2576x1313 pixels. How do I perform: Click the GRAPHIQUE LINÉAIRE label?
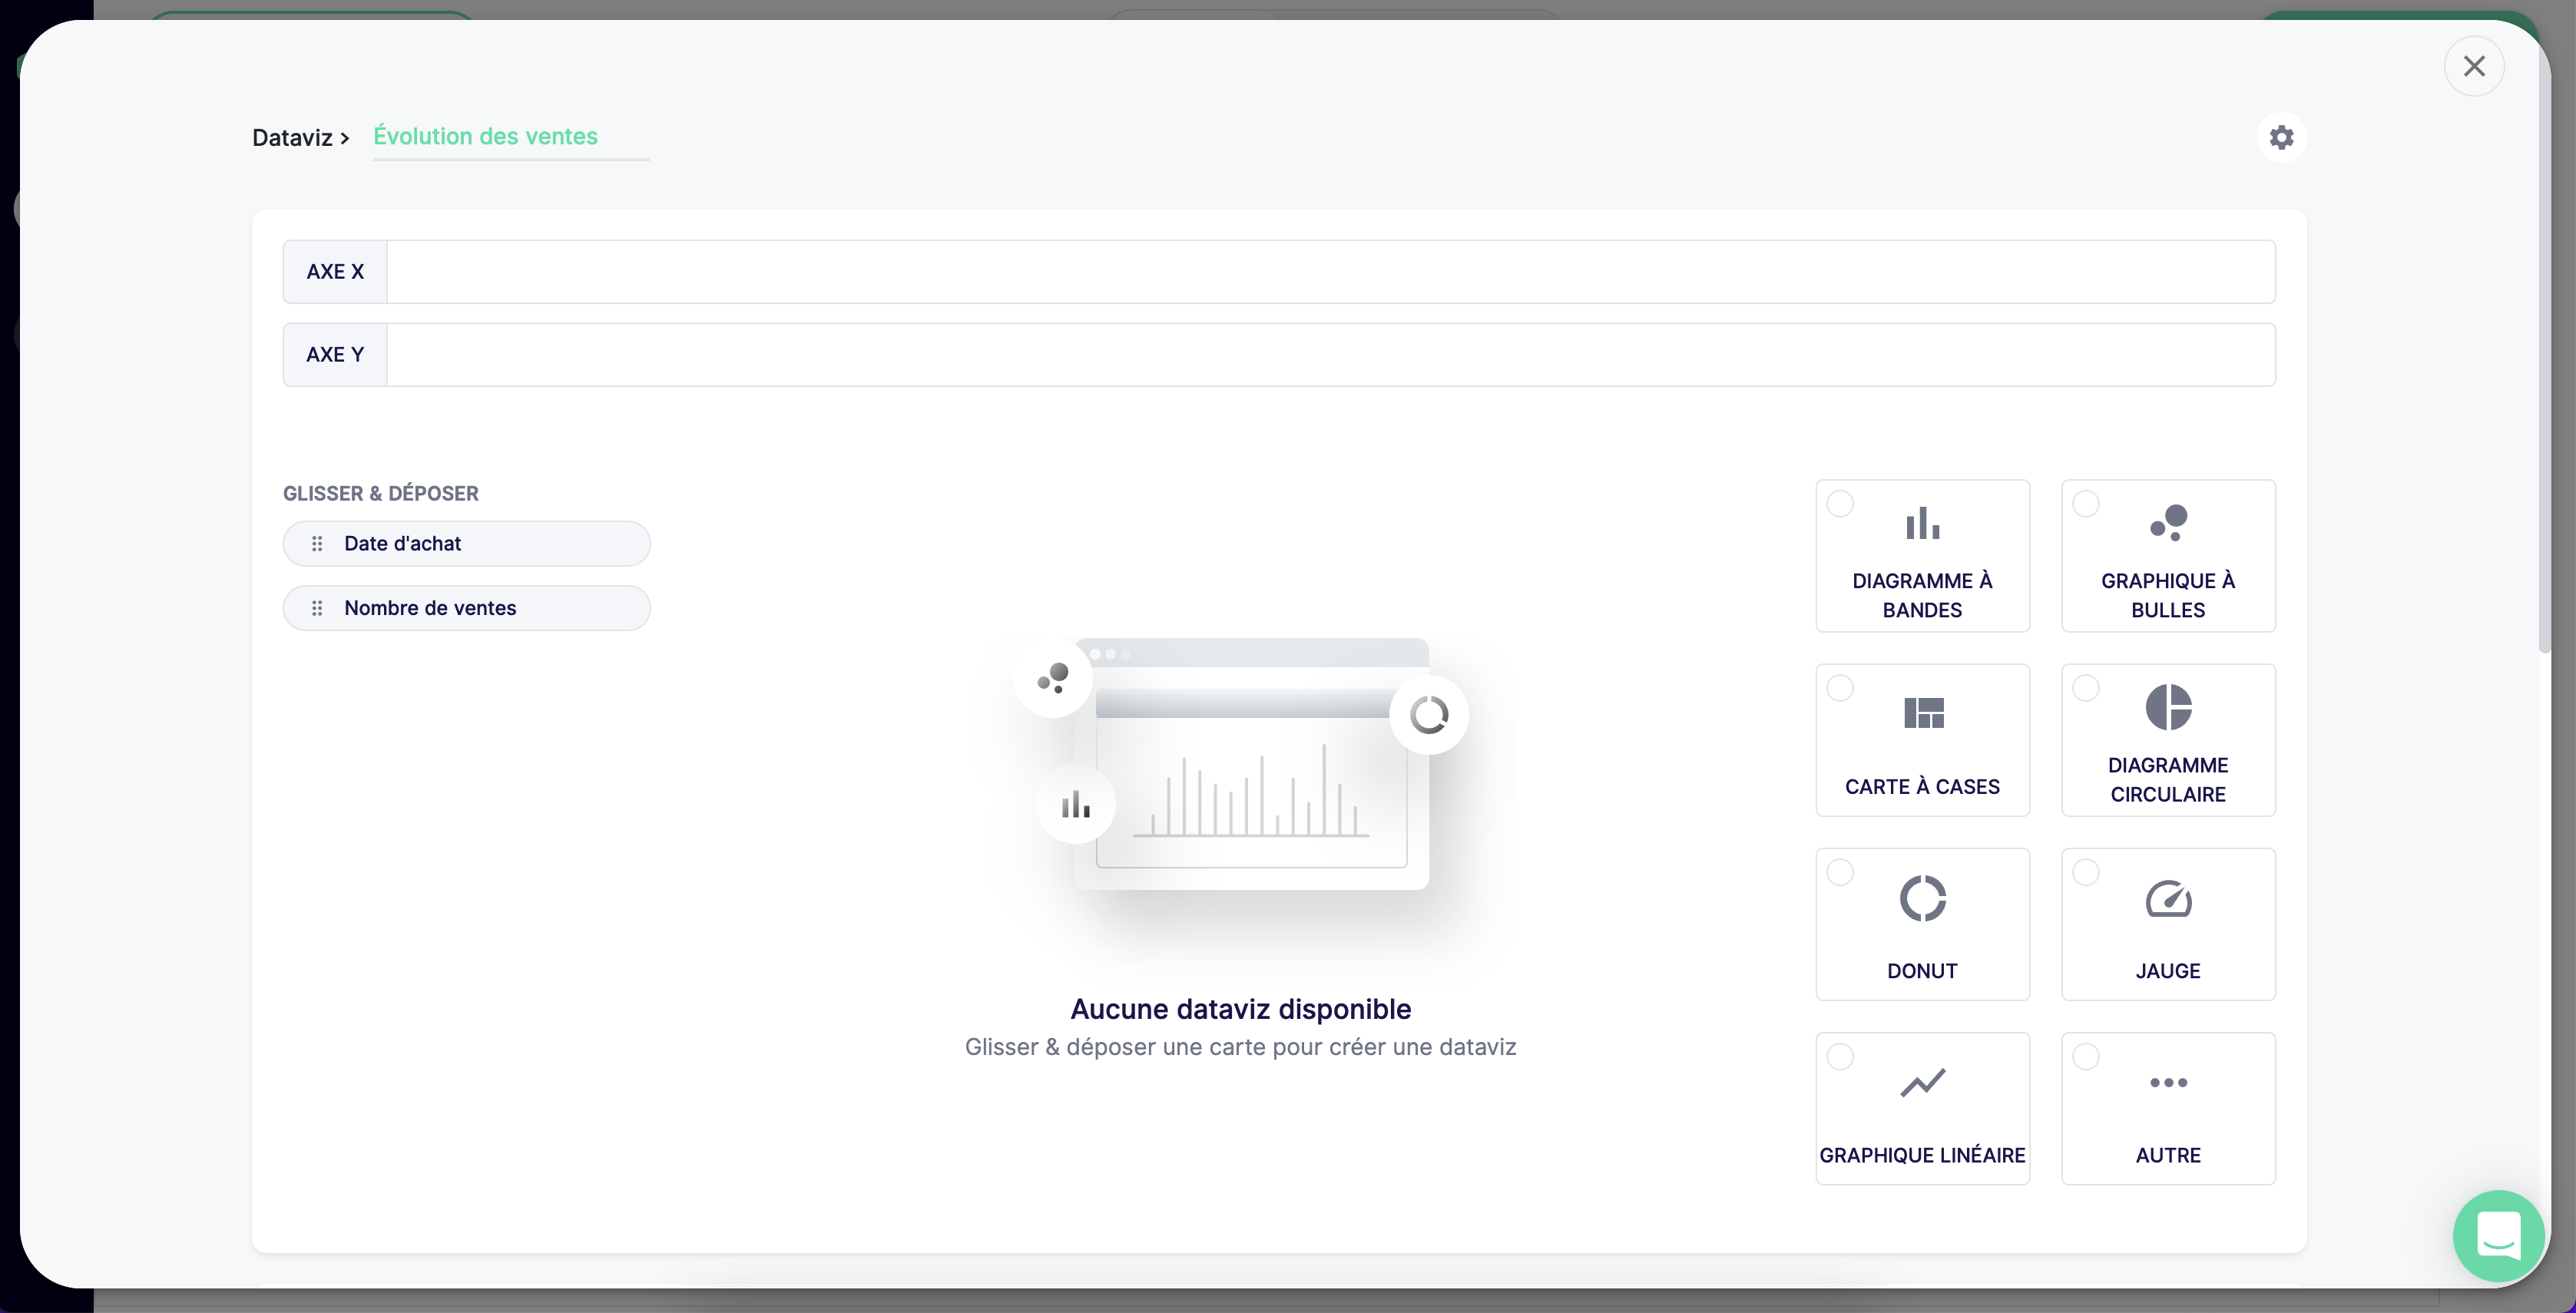point(1922,1156)
